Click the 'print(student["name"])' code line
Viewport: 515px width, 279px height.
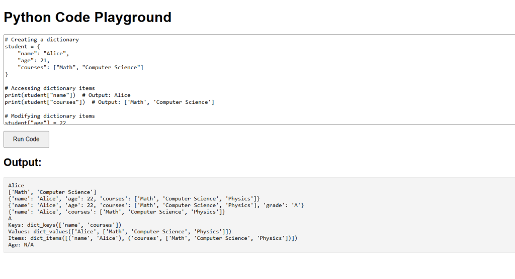coord(67,95)
